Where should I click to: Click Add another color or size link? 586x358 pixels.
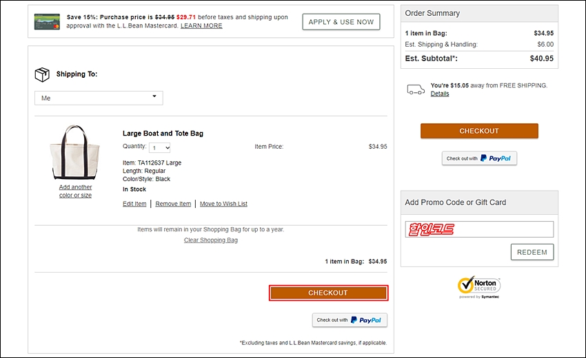click(x=76, y=191)
